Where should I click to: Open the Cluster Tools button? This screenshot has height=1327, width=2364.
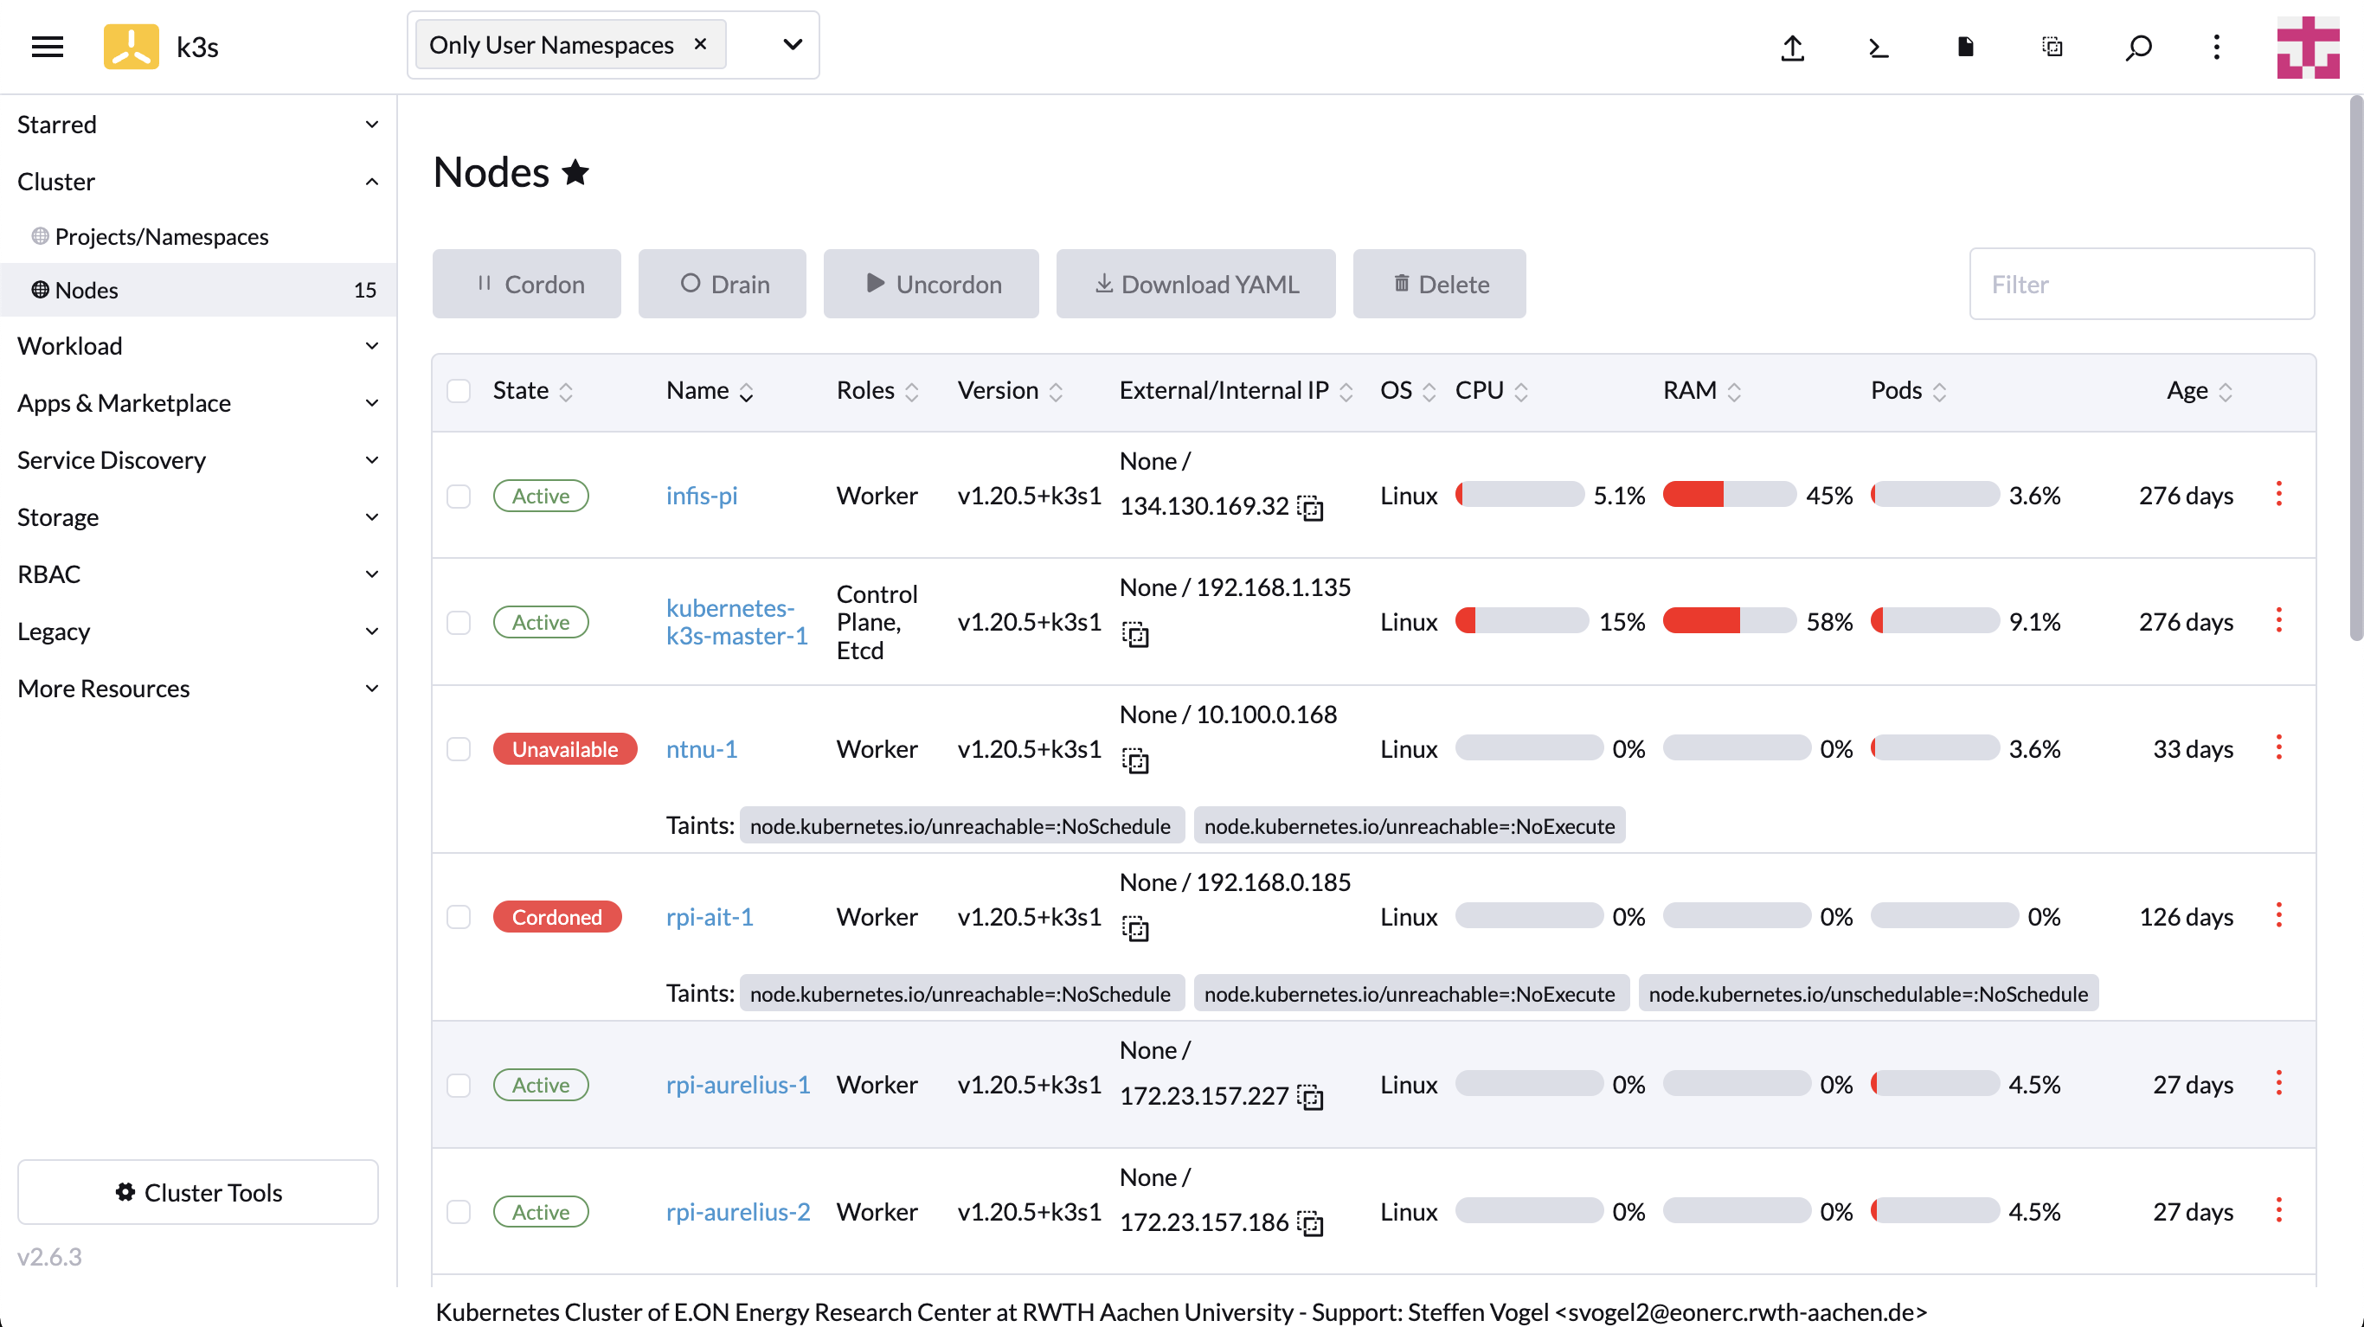(198, 1191)
